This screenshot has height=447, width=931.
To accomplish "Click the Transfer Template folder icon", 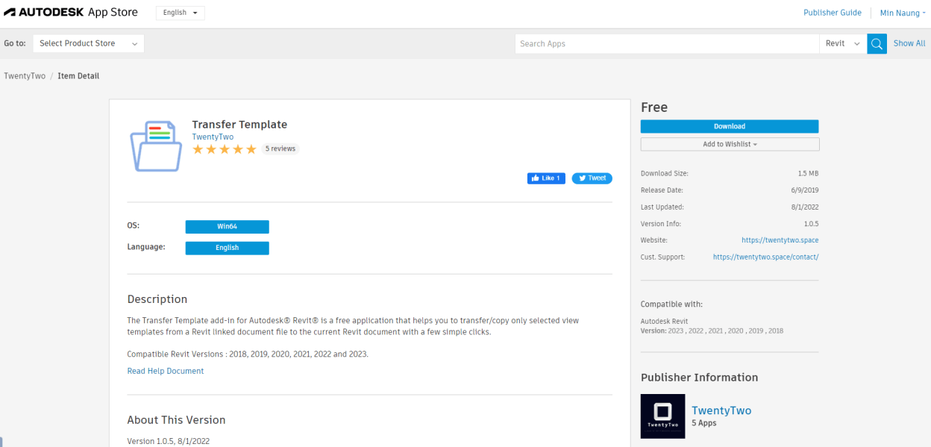I will click(x=155, y=146).
